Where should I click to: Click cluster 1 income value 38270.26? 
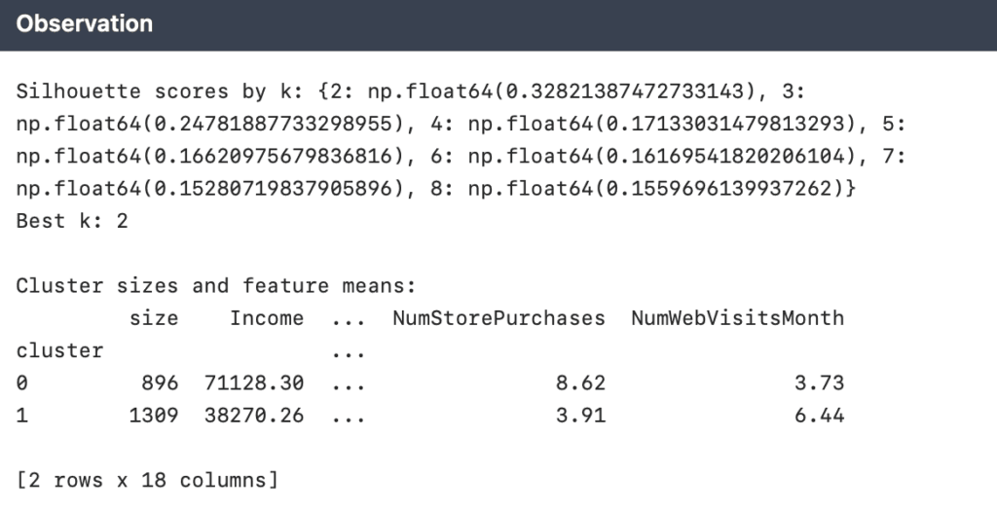point(253,416)
